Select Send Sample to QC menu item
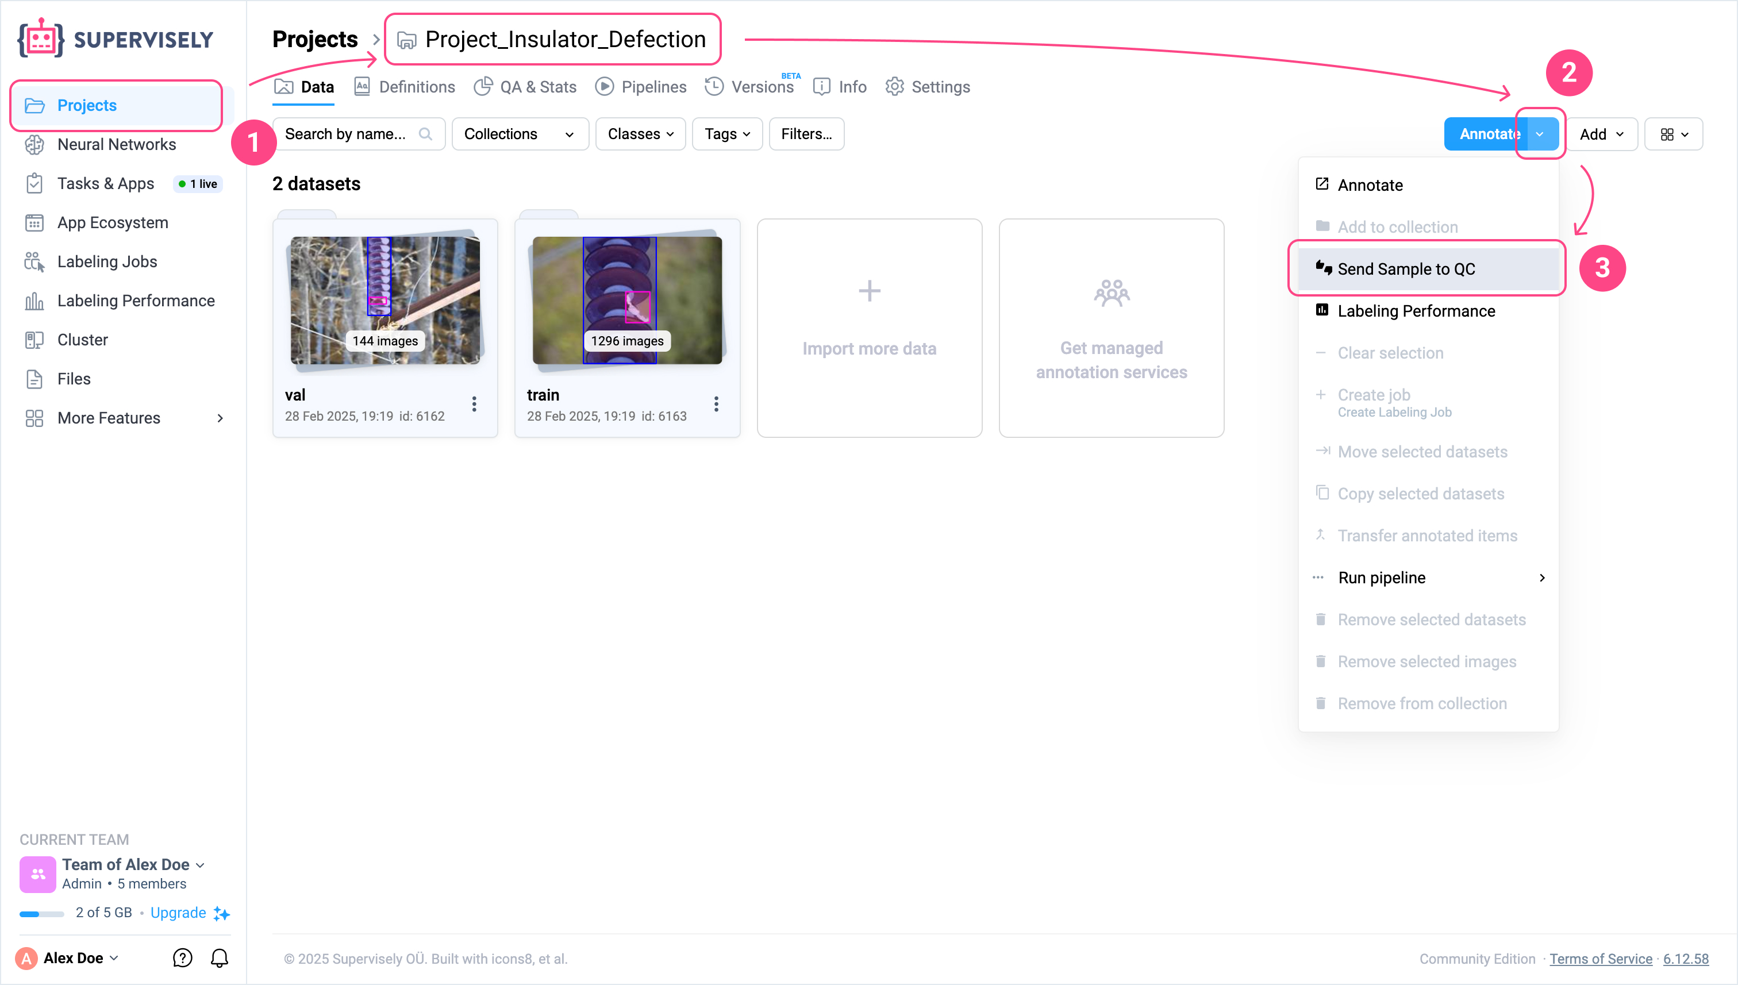The image size is (1738, 985). (x=1406, y=268)
